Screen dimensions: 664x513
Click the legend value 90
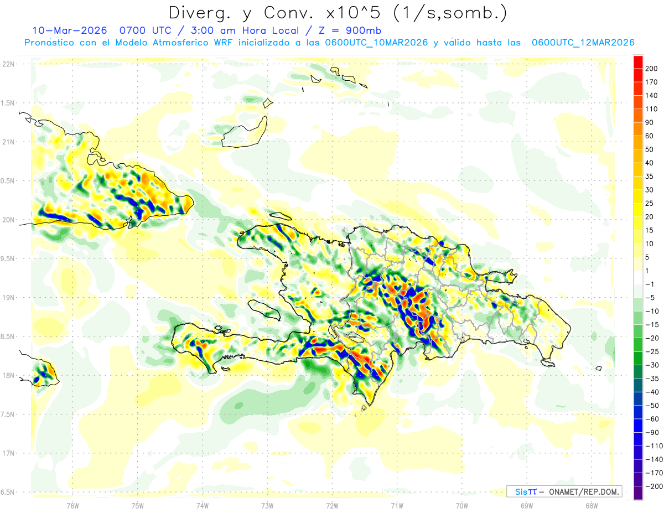(x=650, y=122)
